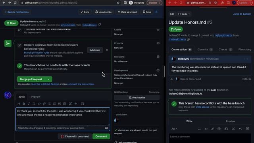Screen dimensions: 254x143
Task: Copy tkdboy02:main branch name in right window
Action: (x=189, y=39)
